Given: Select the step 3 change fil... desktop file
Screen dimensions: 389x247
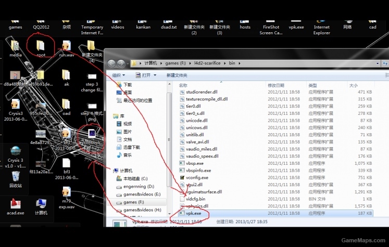Looking at the screenshot, I should pyautogui.click(x=92, y=83).
